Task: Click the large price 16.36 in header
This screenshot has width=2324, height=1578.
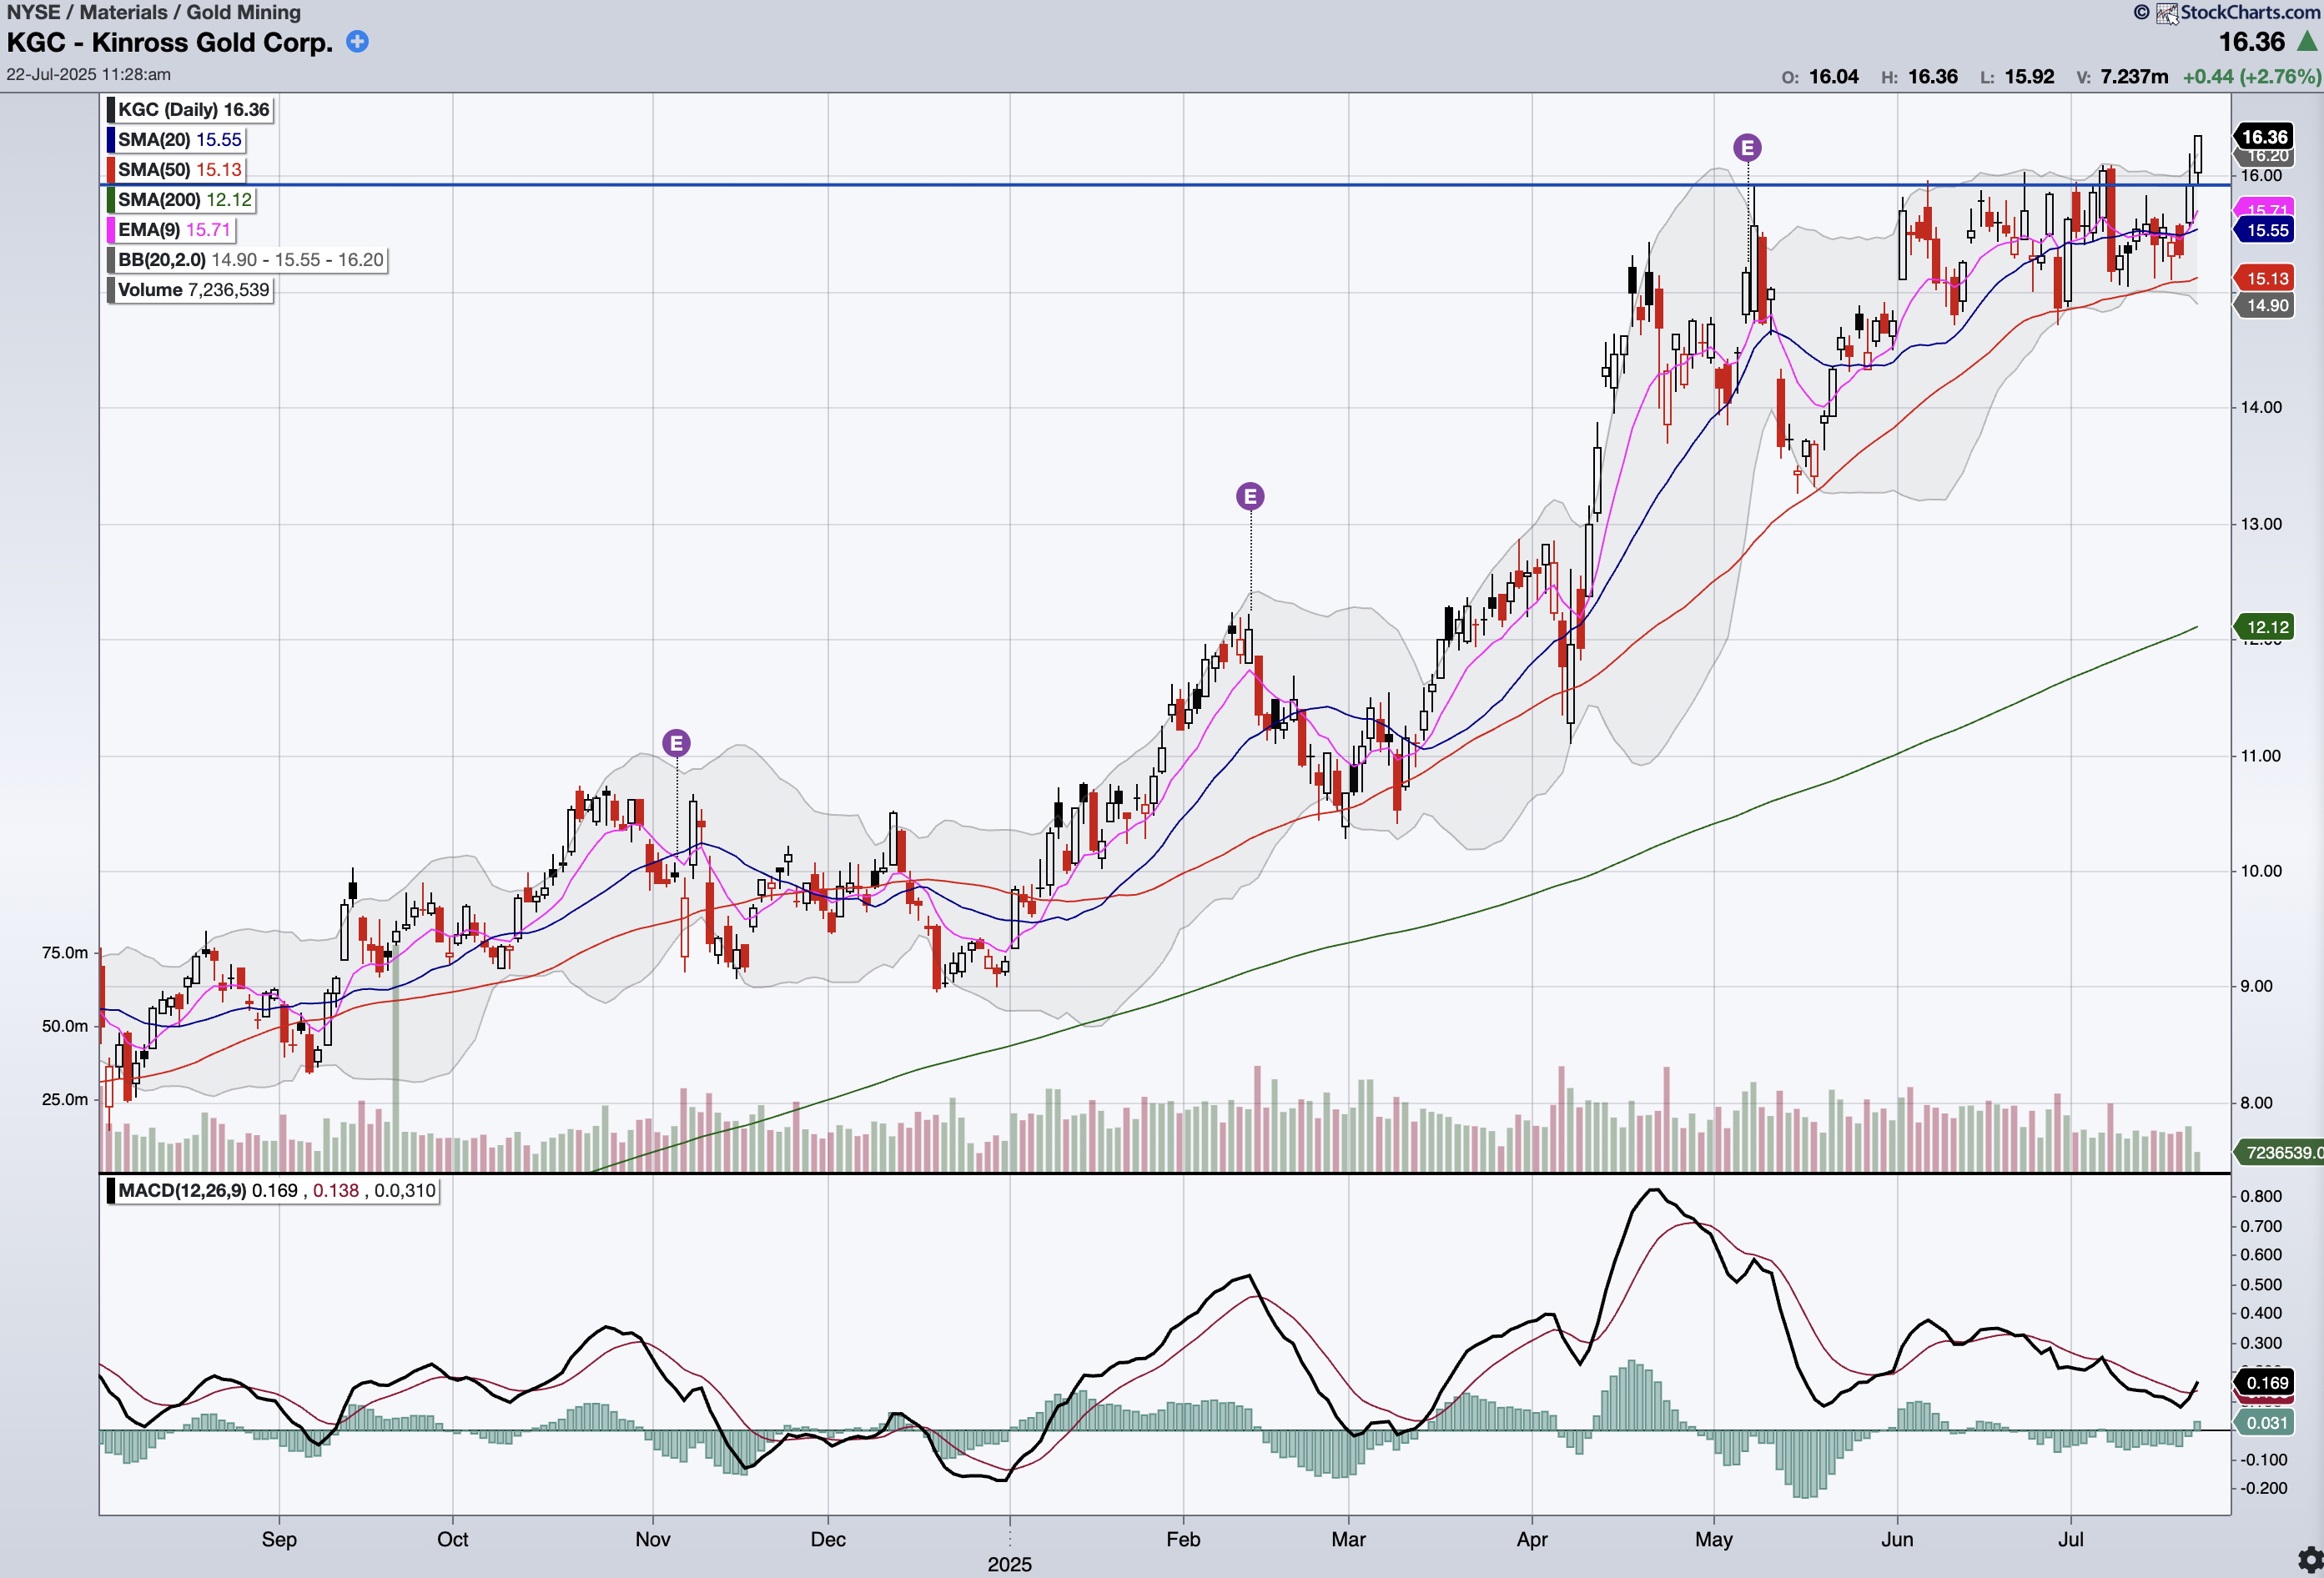Action: coord(2252,42)
